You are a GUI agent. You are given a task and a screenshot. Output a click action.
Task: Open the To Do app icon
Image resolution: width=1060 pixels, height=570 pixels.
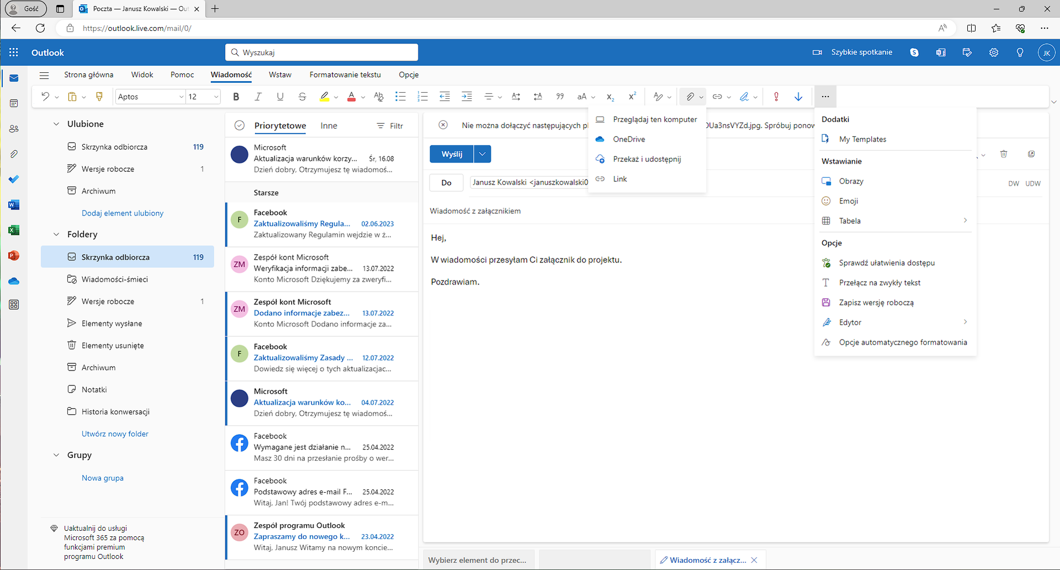(x=14, y=180)
